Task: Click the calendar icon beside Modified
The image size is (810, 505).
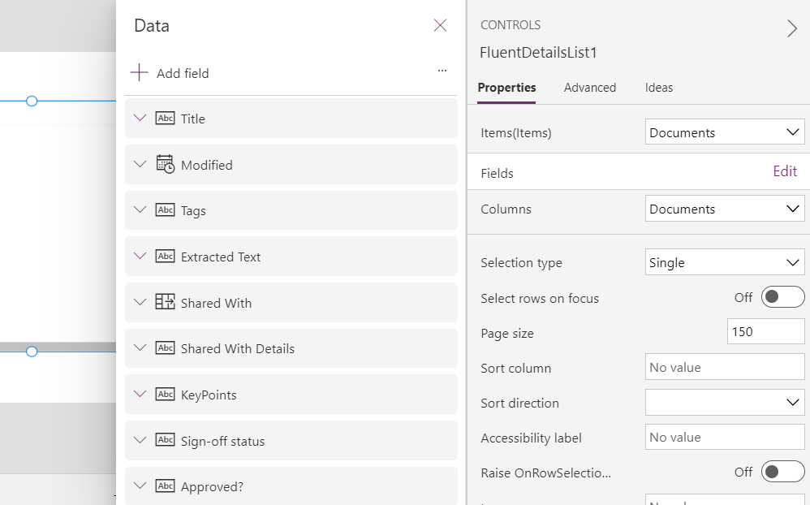Action: [166, 164]
